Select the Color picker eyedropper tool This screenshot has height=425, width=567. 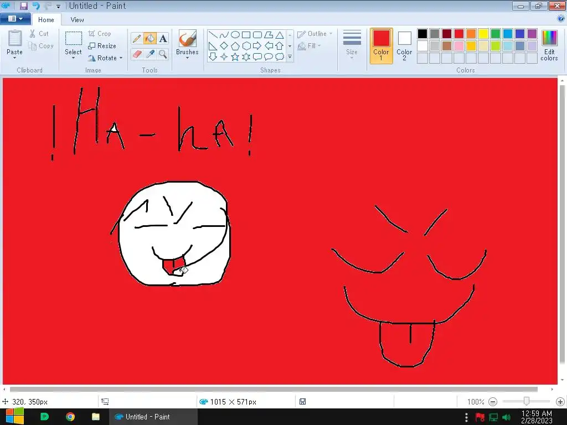(150, 54)
